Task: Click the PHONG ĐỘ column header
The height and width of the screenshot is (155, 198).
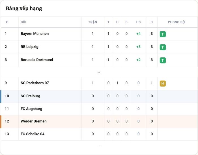Action: 176,22
